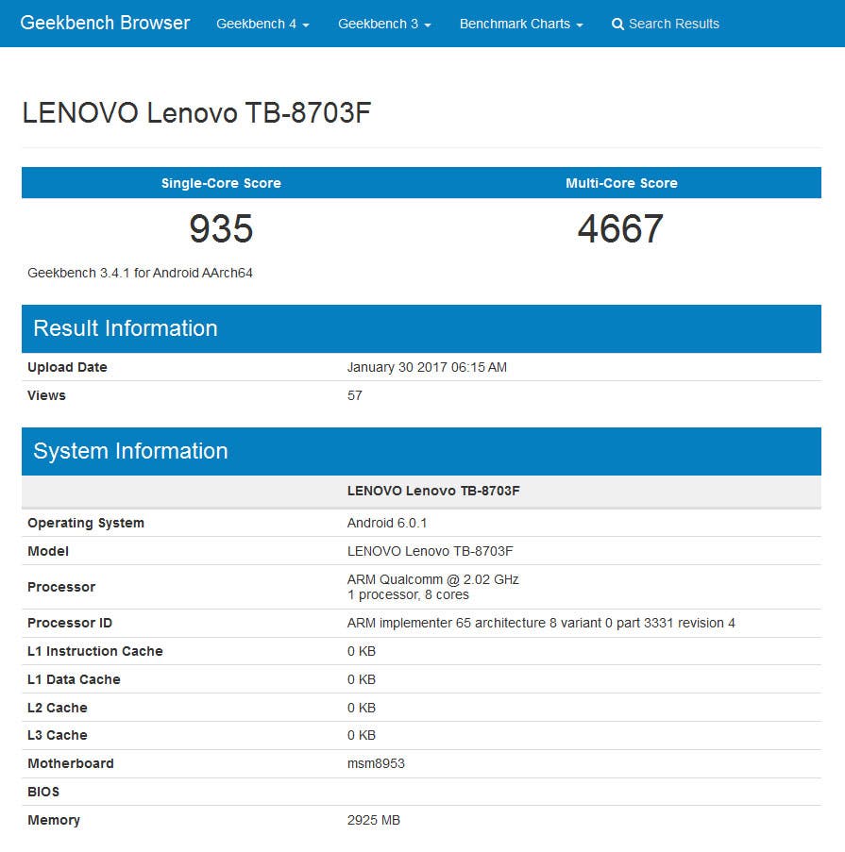Viewport: 845px width, 852px height.
Task: Click the bold LENOVO Lenovo TB-8703F table header
Action: (x=433, y=491)
